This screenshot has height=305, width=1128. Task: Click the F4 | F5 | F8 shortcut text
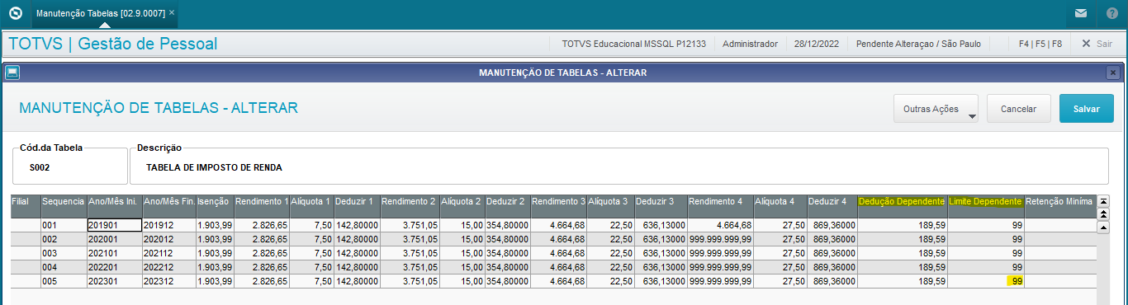coord(1040,44)
